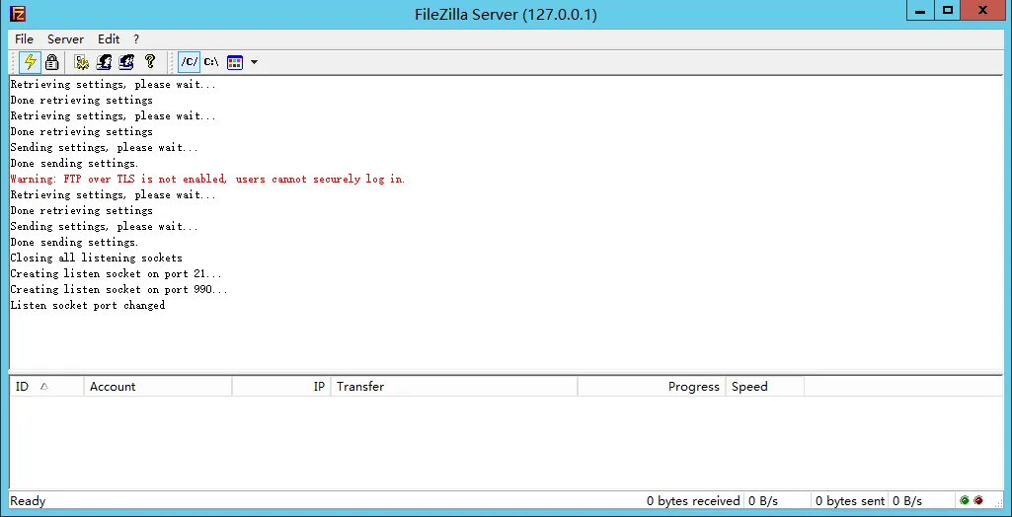Click the FileZilla logo in the title bar
The image size is (1012, 517).
pos(18,14)
